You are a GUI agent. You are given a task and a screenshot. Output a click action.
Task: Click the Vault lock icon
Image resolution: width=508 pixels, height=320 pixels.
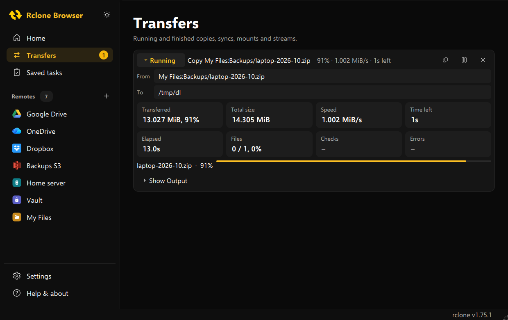(17, 200)
